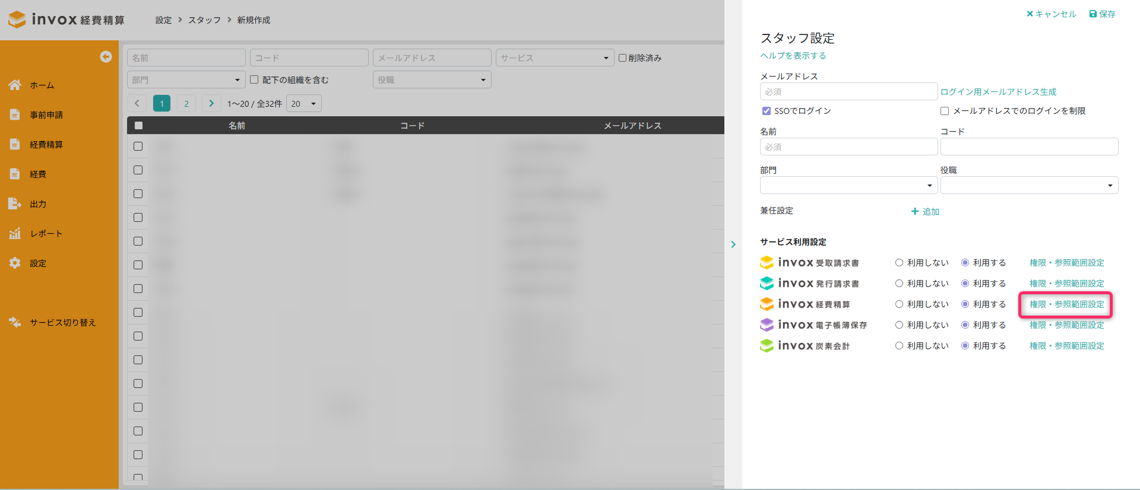Toggle the 削除済み checkbox
The image size is (1140, 490).
pos(622,58)
